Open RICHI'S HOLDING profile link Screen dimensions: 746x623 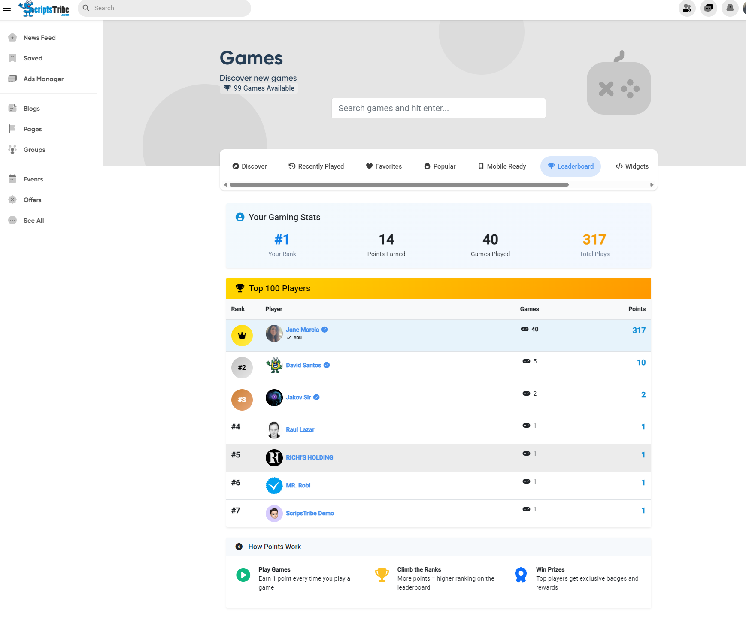click(309, 458)
